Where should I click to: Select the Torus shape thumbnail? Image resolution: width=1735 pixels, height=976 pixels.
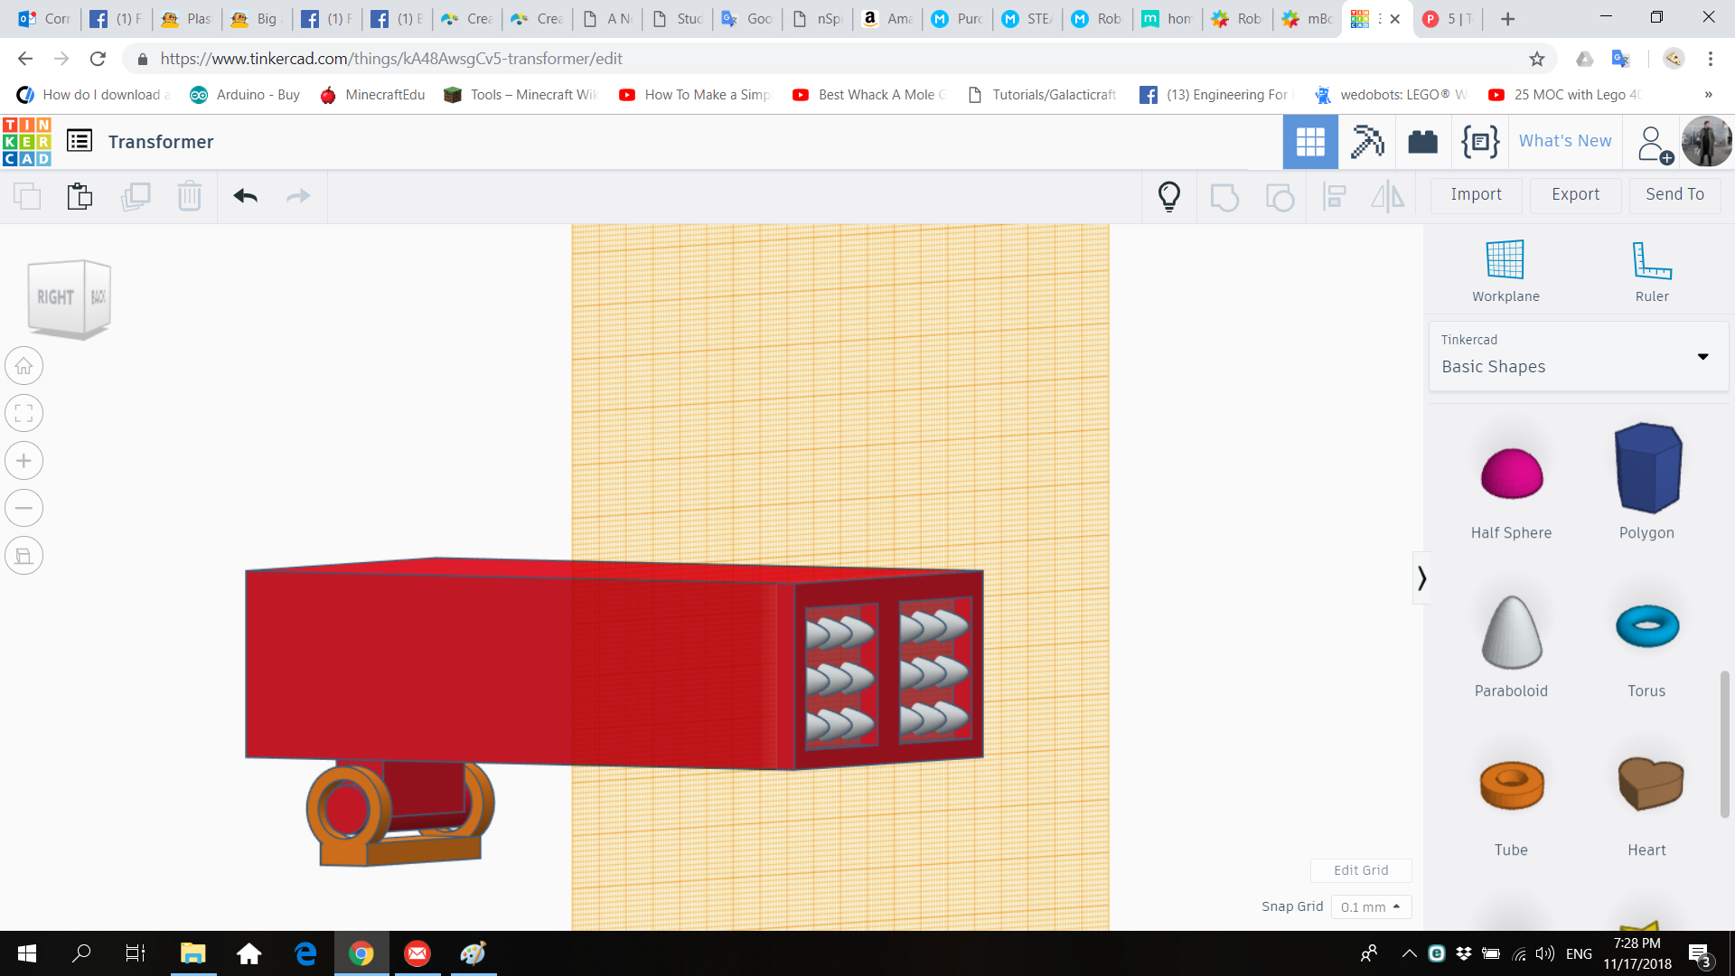(x=1646, y=626)
